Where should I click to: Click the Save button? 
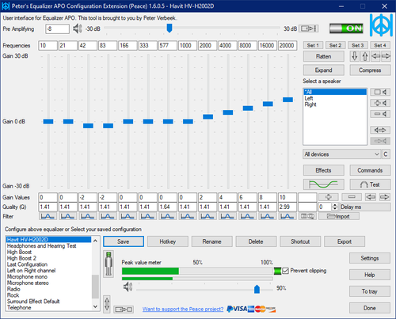point(124,241)
